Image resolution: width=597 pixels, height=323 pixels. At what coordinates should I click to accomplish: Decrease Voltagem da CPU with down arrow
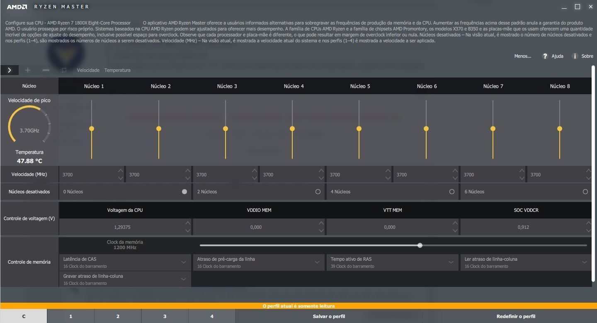(x=188, y=231)
